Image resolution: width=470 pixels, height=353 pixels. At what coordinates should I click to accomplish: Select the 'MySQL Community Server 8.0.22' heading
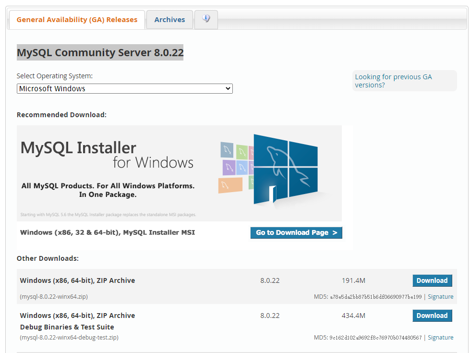click(x=100, y=52)
